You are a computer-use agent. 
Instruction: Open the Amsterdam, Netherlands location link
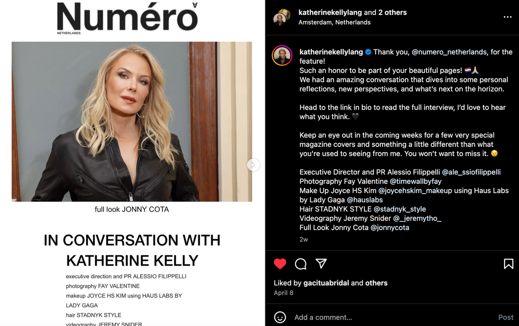[x=334, y=22]
